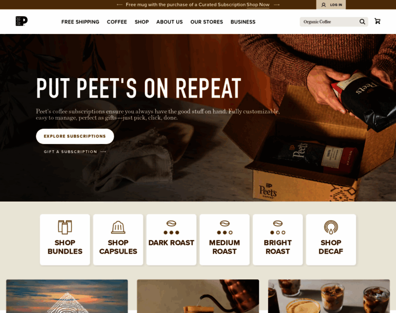396x313 pixels.
Task: Select the Shop Capsules icon tile
Action: point(118,239)
